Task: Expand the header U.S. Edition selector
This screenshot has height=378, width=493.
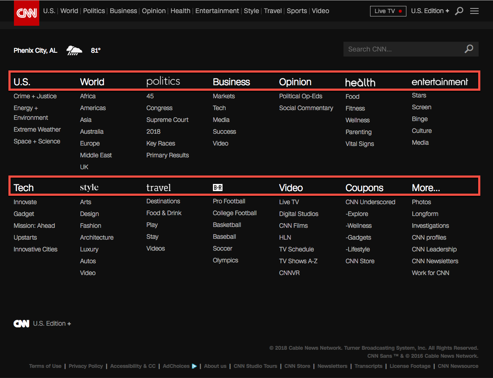Action: coord(430,11)
